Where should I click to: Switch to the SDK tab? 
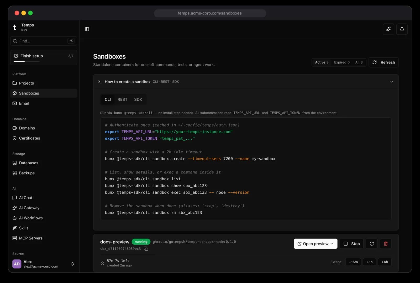(x=138, y=99)
